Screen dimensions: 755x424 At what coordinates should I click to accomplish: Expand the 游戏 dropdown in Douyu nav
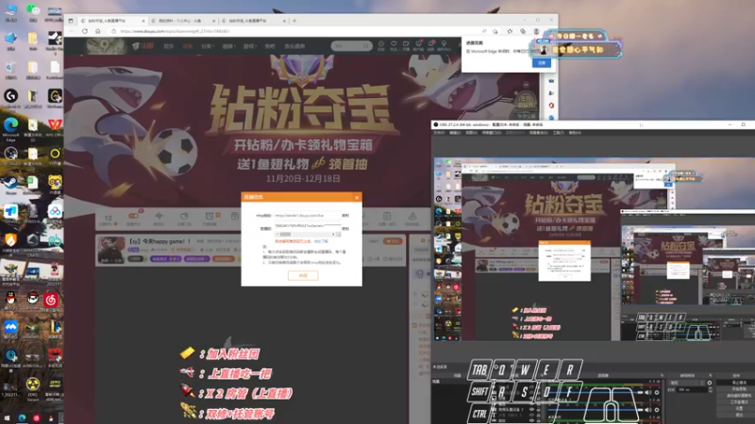[249, 46]
